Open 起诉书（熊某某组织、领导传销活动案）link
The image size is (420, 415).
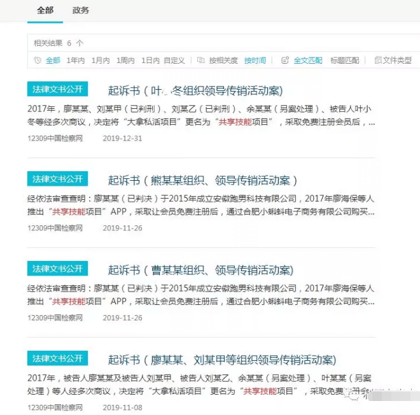tap(202, 180)
